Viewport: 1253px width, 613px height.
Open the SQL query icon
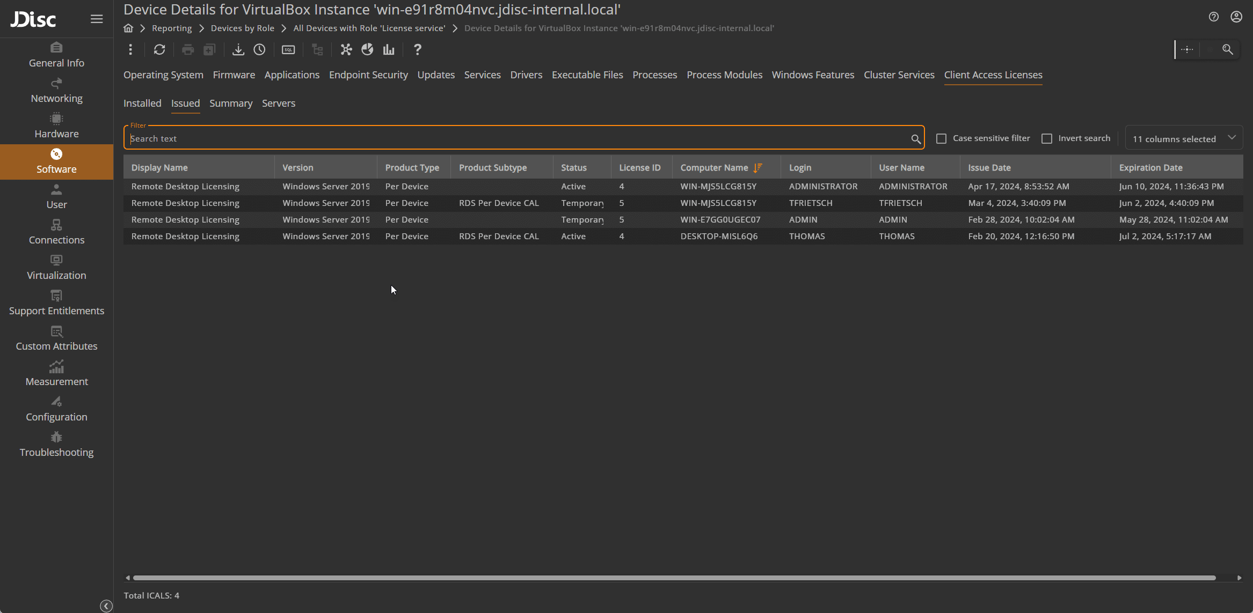click(x=288, y=50)
